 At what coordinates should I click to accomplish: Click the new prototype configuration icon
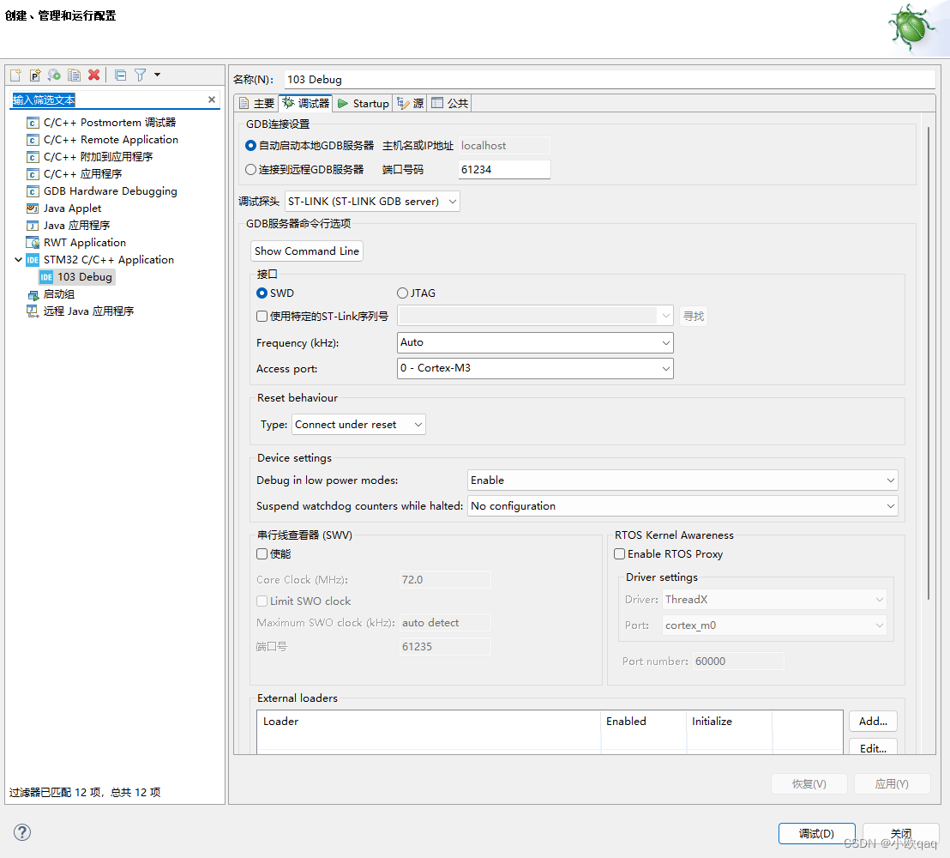[x=34, y=75]
